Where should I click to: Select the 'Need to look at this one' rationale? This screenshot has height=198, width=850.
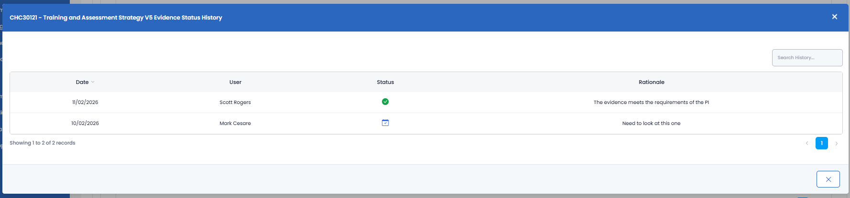pyautogui.click(x=651, y=123)
